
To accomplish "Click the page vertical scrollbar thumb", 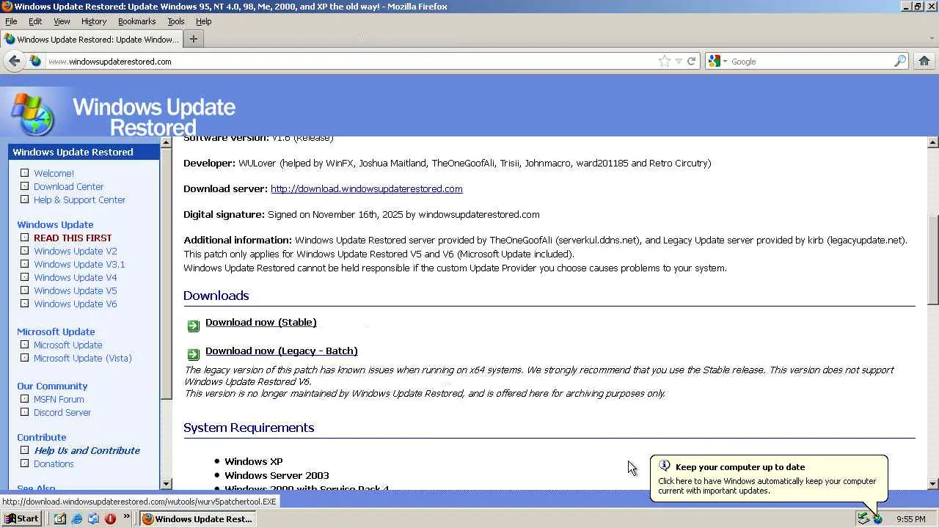I will (932, 260).
